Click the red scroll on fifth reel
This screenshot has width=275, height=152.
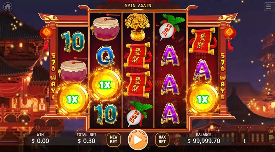tap(203, 41)
